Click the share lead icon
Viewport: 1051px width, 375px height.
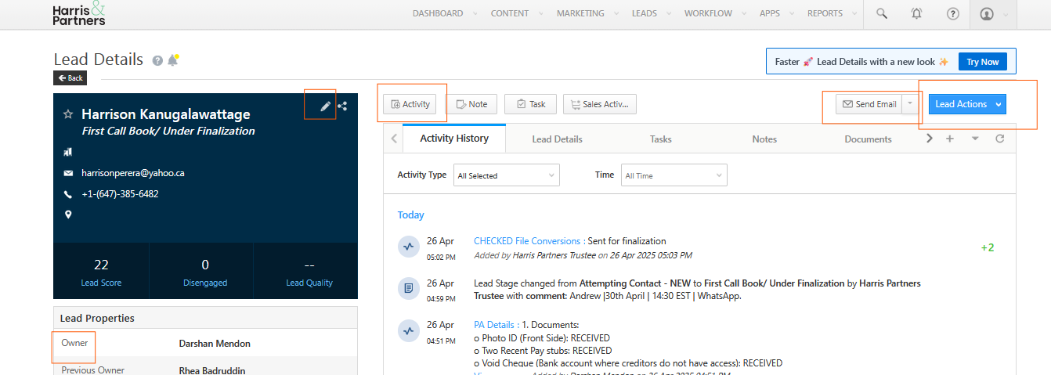point(342,106)
